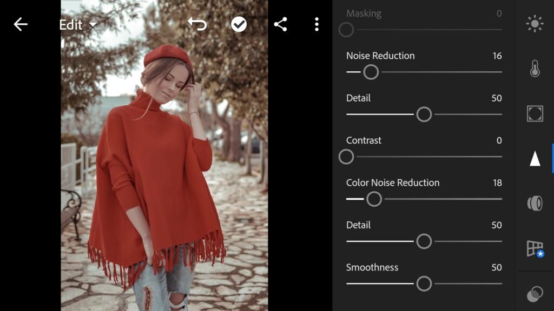This screenshot has height=311, width=554.
Task: Tap the Masking label
Action: [x=364, y=13]
